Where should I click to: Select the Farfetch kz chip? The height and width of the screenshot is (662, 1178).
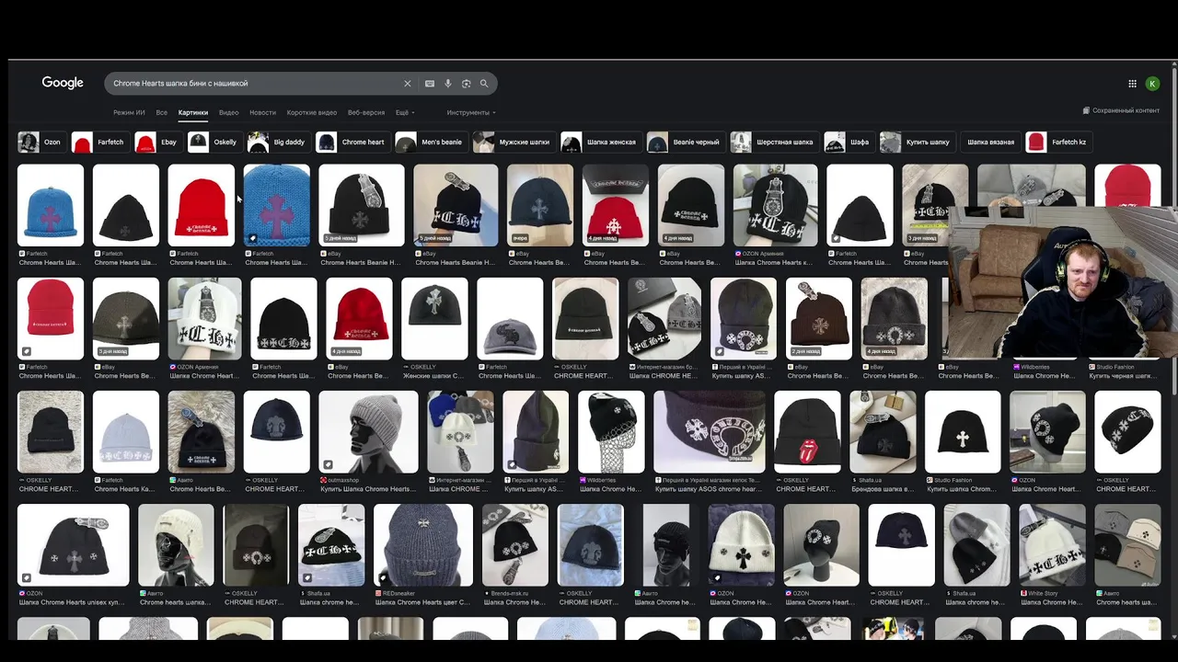1057,143
